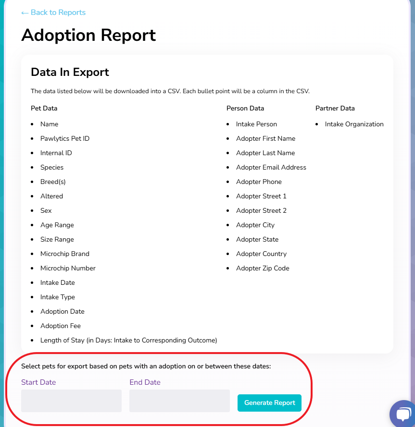Select the Partner Data column header
Screen dimensions: 415x427
(335, 108)
